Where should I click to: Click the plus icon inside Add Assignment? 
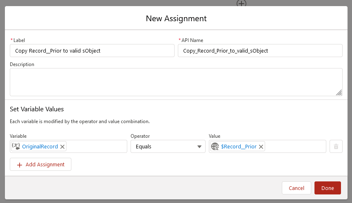(x=19, y=165)
